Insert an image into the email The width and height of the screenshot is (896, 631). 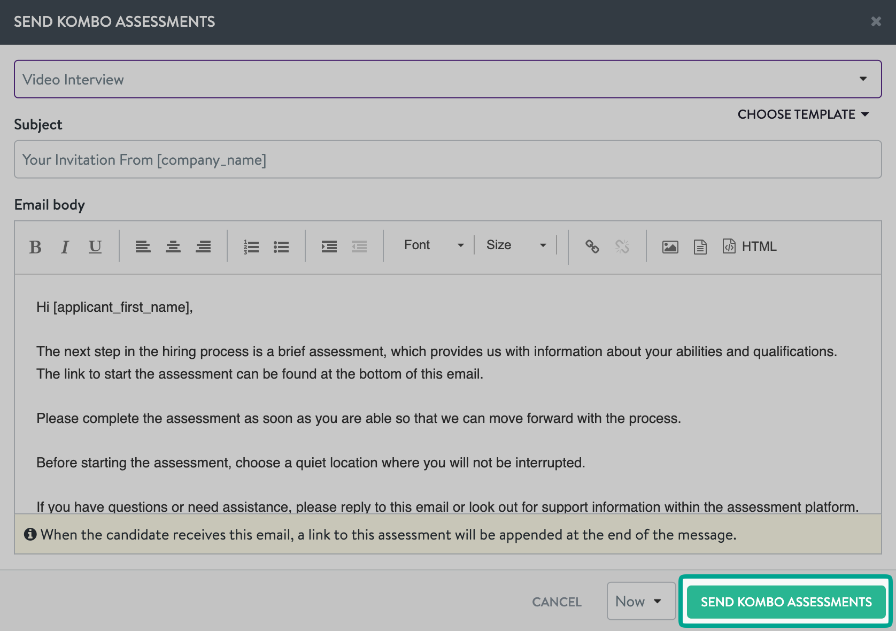pos(670,247)
